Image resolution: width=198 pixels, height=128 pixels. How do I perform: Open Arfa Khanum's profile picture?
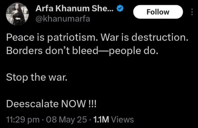(x=17, y=14)
